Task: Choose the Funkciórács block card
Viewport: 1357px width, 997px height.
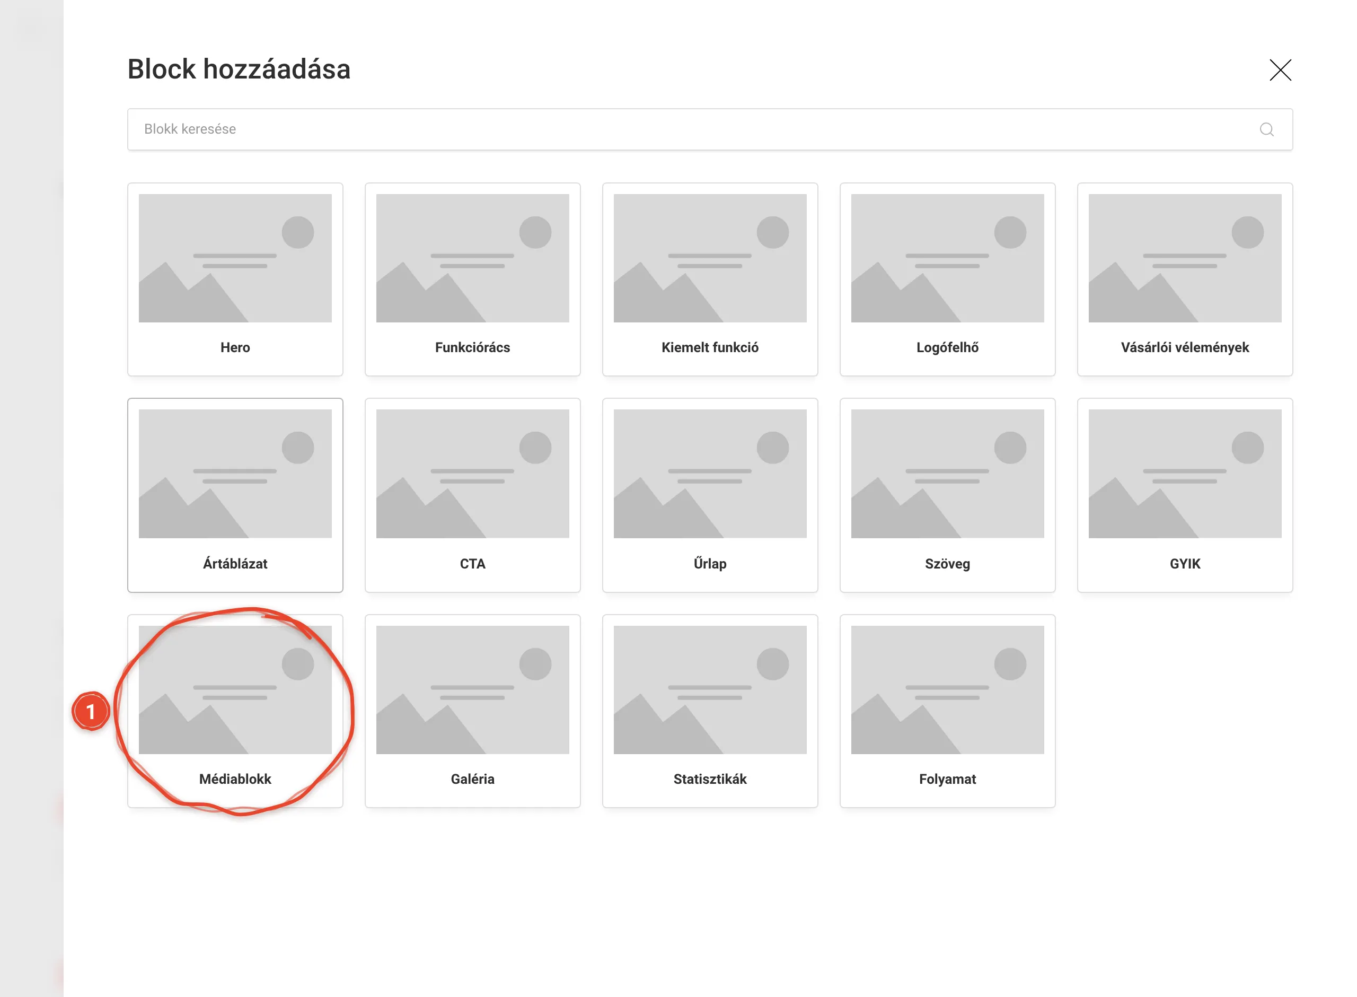Action: click(x=472, y=279)
